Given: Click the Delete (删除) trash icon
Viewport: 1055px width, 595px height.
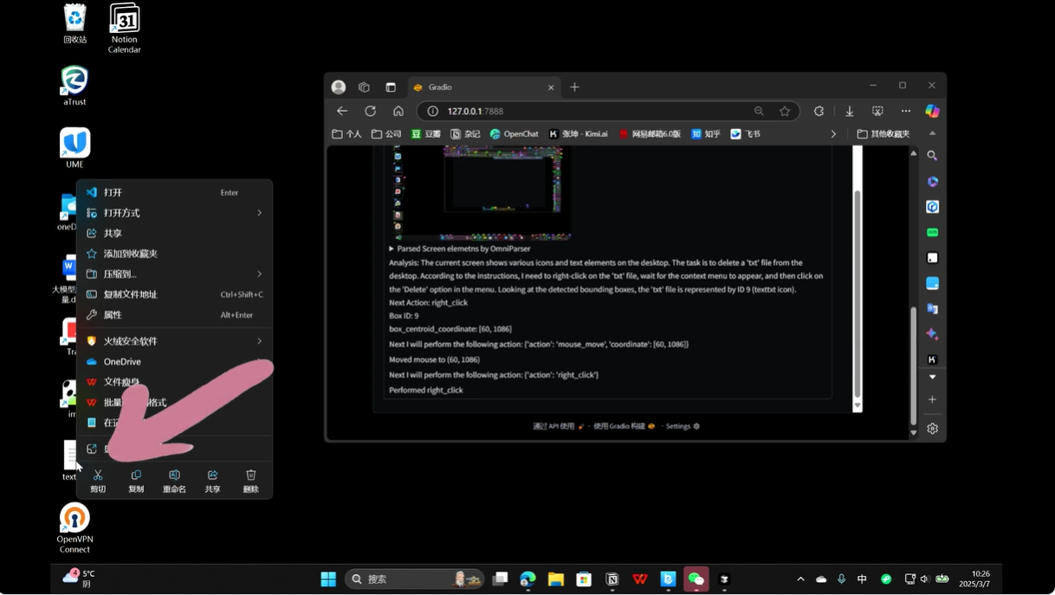Looking at the screenshot, I should pos(251,475).
